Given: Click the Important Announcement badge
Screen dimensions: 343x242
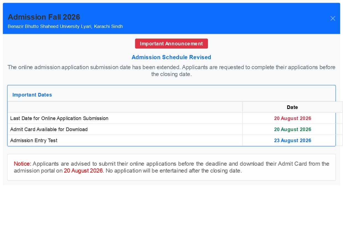Looking at the screenshot, I should (171, 44).
